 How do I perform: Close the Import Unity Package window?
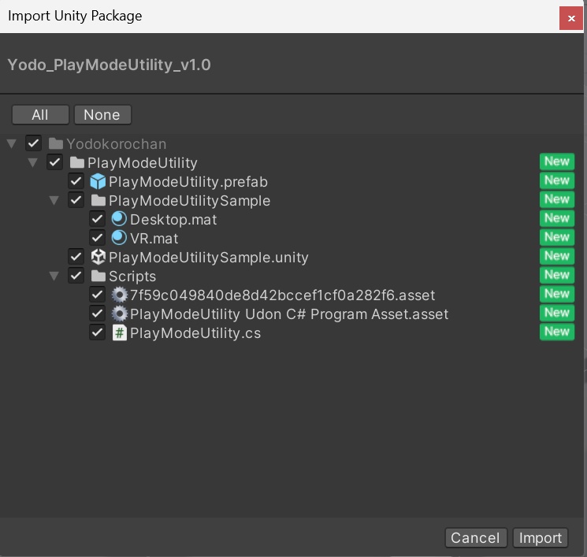click(570, 17)
